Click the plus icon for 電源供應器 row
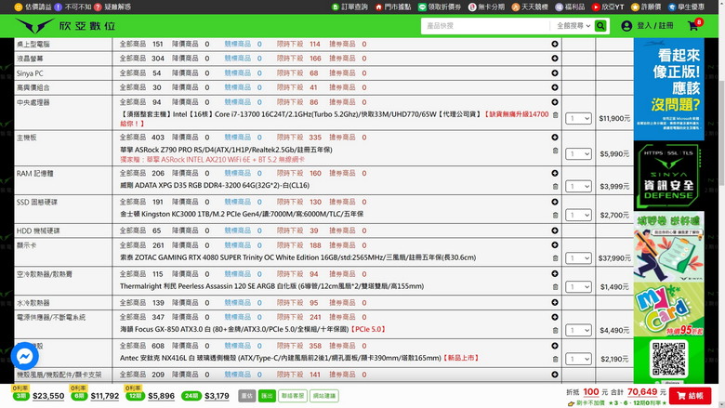Viewport: 725px width, 408px height. coord(554,317)
